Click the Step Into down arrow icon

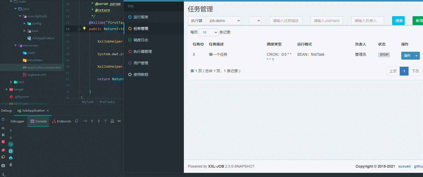click(92, 121)
